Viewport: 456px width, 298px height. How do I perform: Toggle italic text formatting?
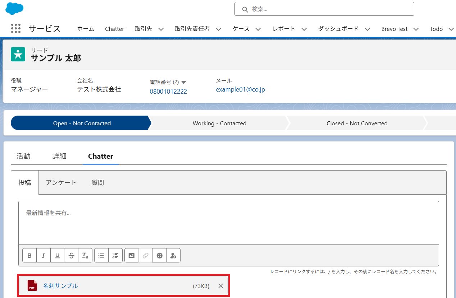(44, 256)
